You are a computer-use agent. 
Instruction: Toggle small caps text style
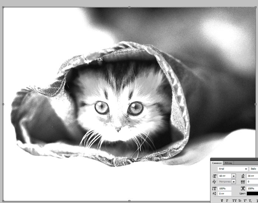coord(239,201)
